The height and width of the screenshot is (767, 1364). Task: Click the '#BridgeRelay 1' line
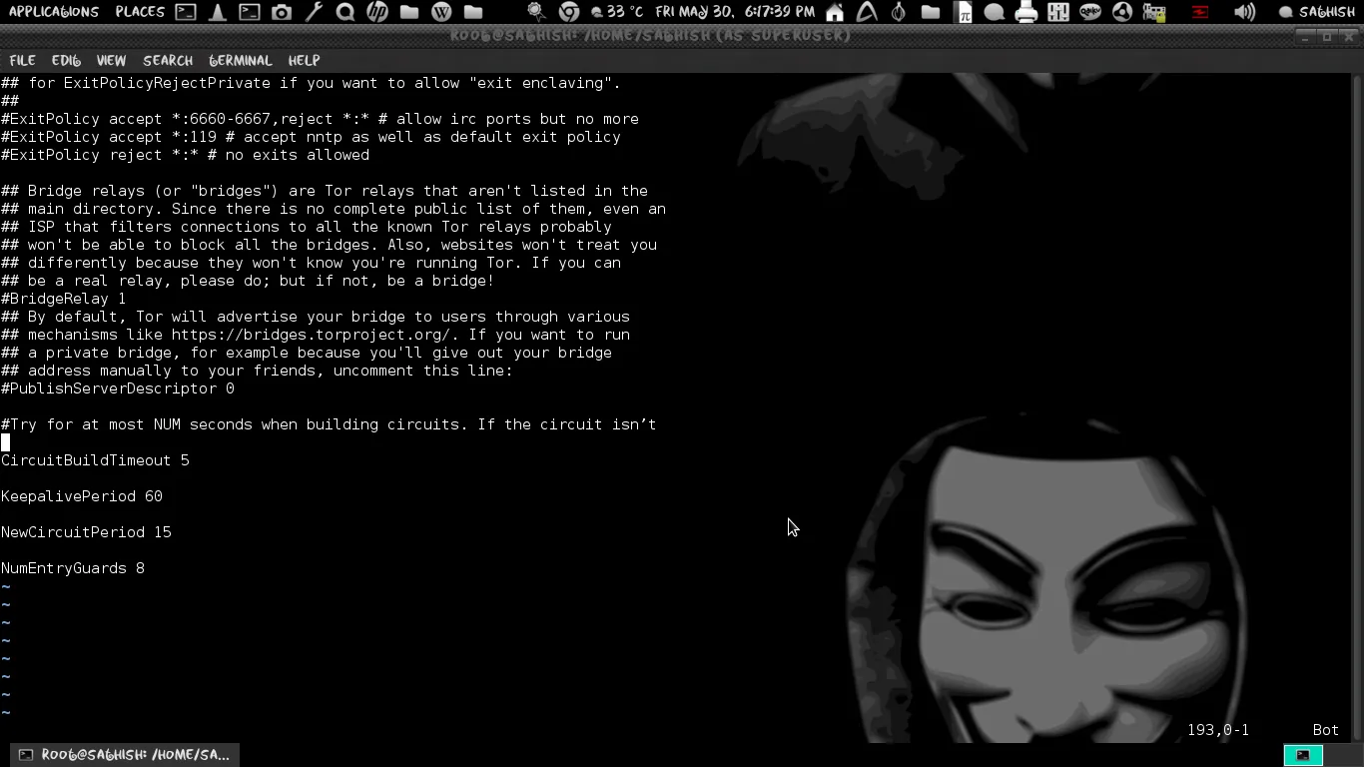point(64,299)
